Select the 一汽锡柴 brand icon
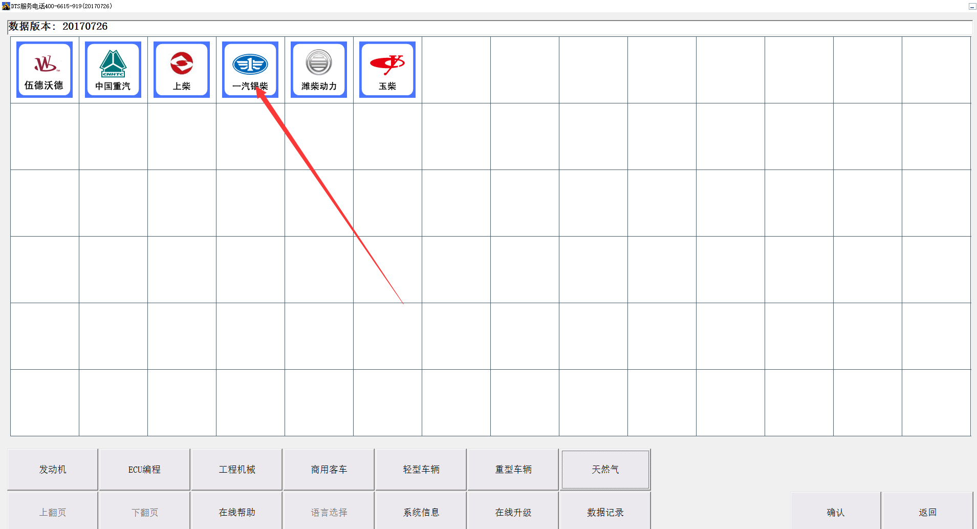Screen dimensions: 977x529 [x=250, y=70]
